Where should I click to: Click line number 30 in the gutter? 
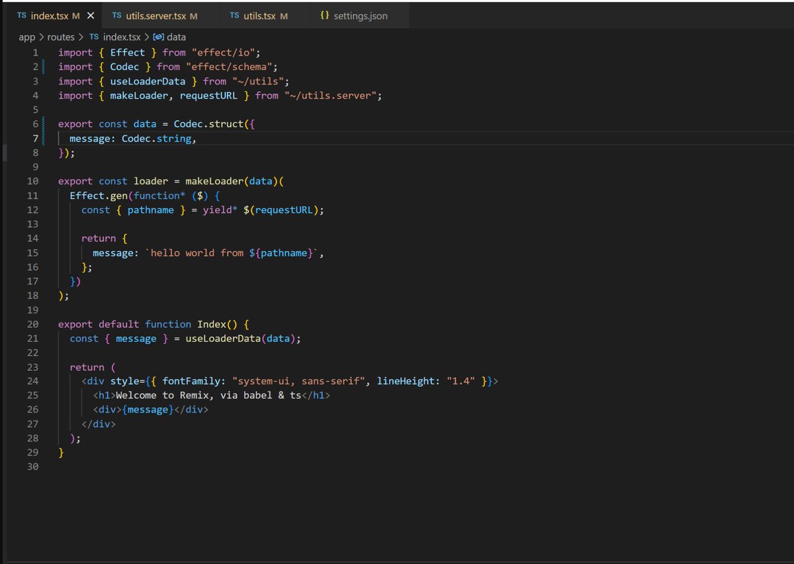coord(32,467)
